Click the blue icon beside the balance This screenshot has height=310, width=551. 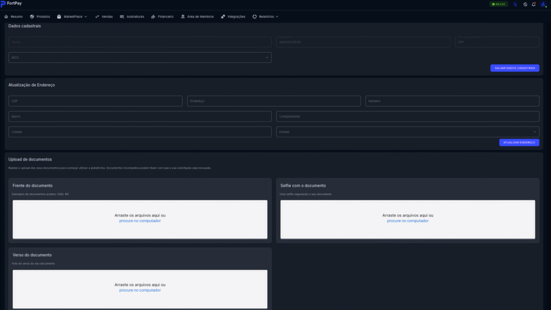[x=515, y=4]
